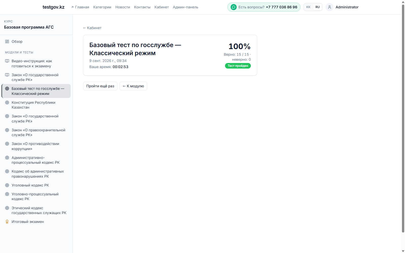The image size is (405, 253).
Task: Click the Тест пройден status badge
Action: pos(238,66)
